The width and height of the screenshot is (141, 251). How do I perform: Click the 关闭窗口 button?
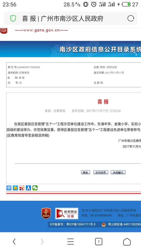pyautogui.click(x=118, y=173)
